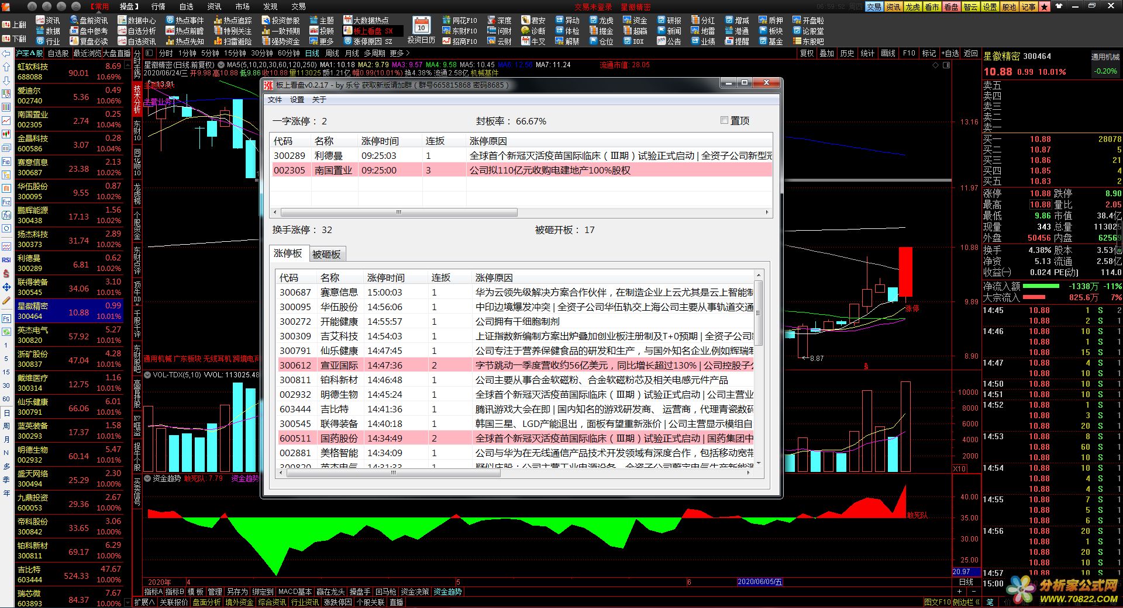The width and height of the screenshot is (1123, 608).
Task: Click the star favorites icon in title bar
Action: click(x=1045, y=7)
